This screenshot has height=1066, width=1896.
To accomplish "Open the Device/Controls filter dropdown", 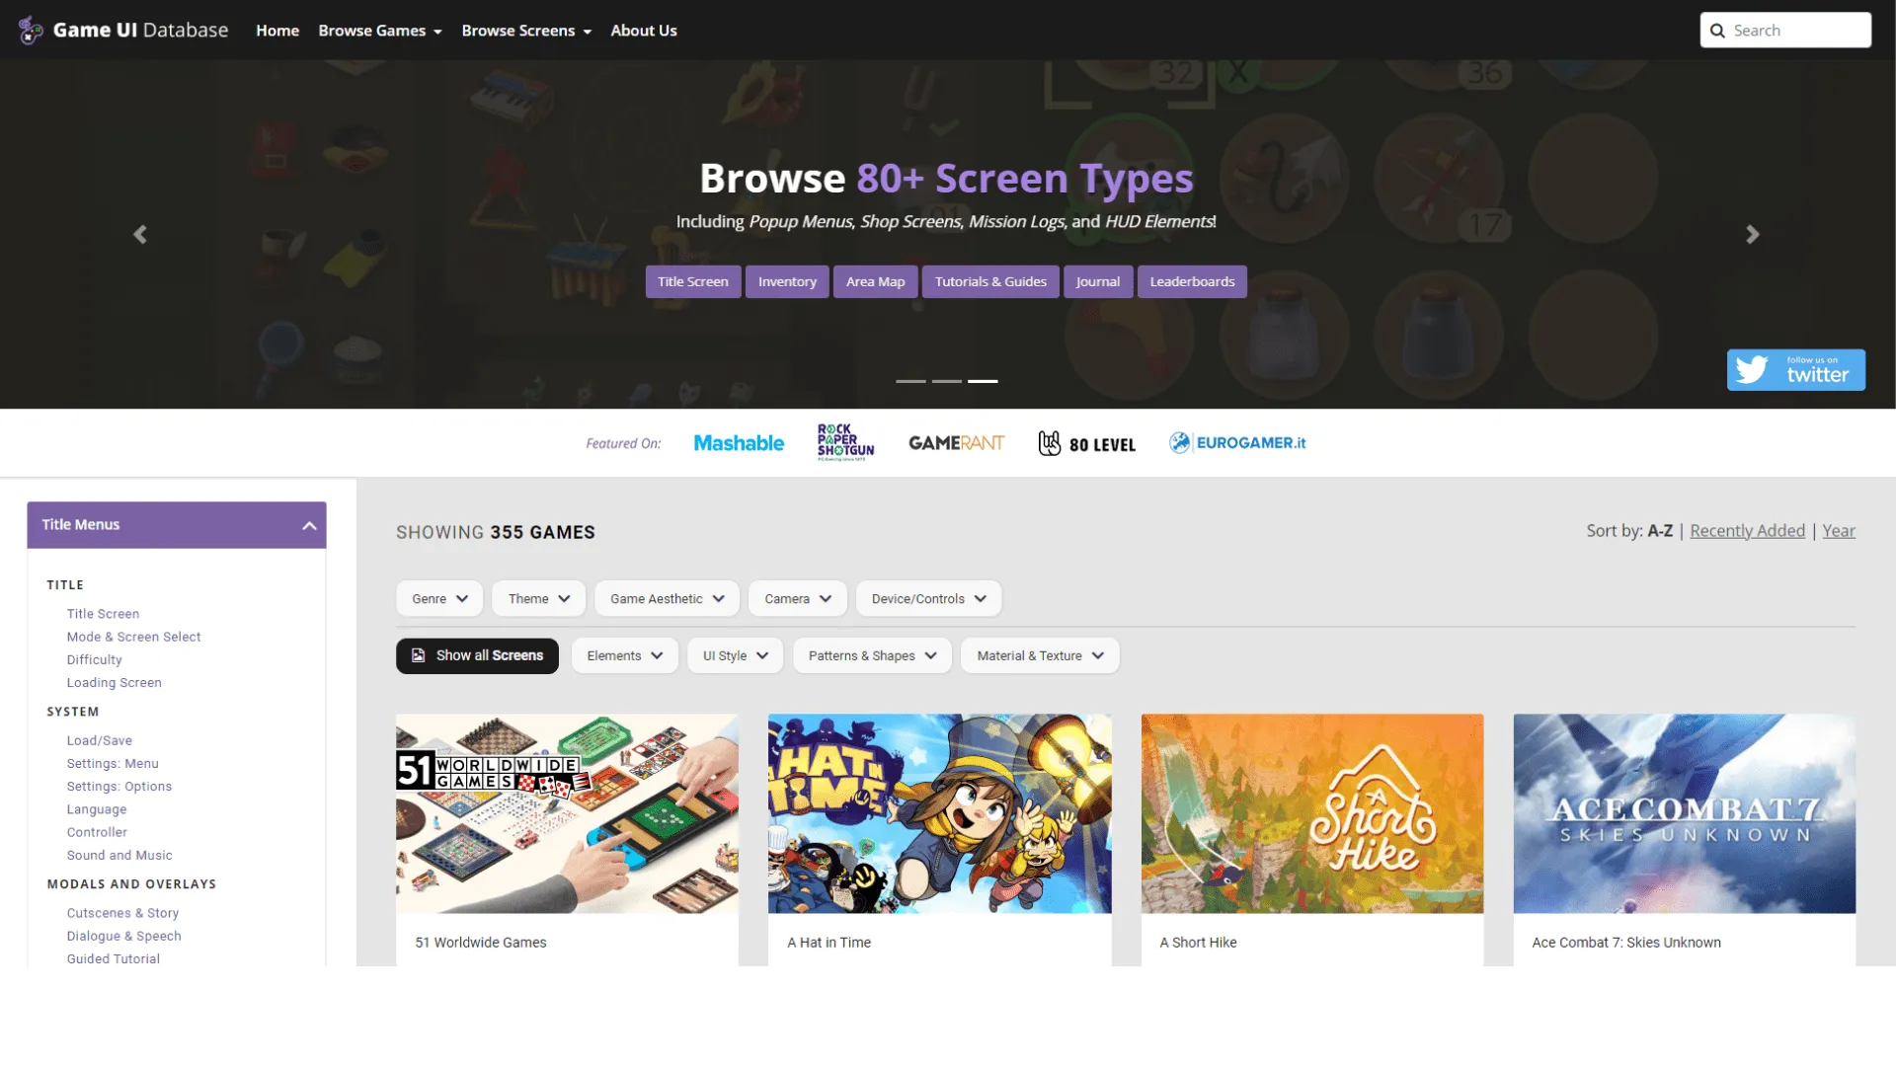I will point(928,598).
